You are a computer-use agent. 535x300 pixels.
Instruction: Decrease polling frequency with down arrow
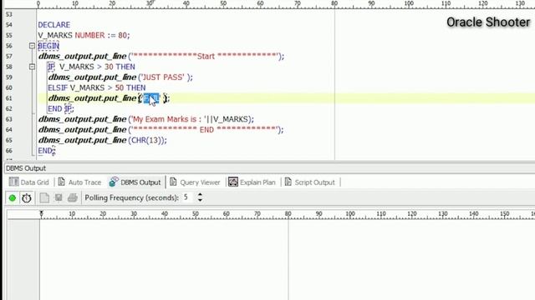200,200
